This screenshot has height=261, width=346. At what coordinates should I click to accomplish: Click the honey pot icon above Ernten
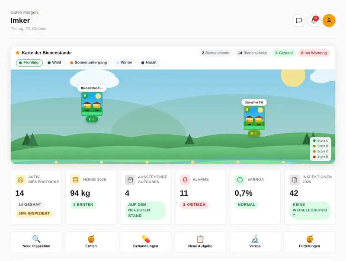[91, 239]
